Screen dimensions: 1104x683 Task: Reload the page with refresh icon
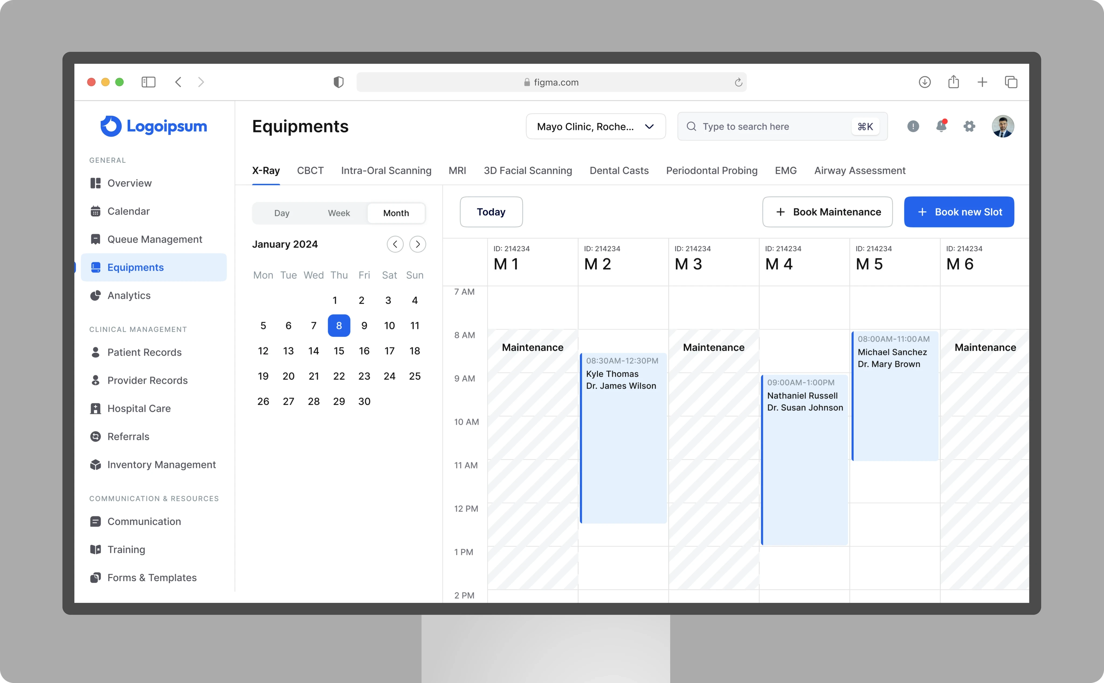pyautogui.click(x=738, y=82)
